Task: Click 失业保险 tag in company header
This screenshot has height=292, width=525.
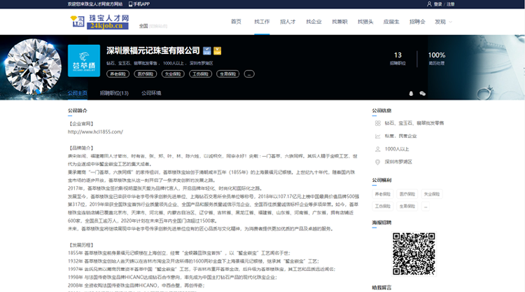Action: 173,74
